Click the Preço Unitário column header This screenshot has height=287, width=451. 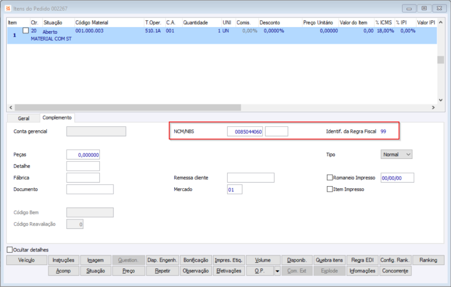point(320,23)
